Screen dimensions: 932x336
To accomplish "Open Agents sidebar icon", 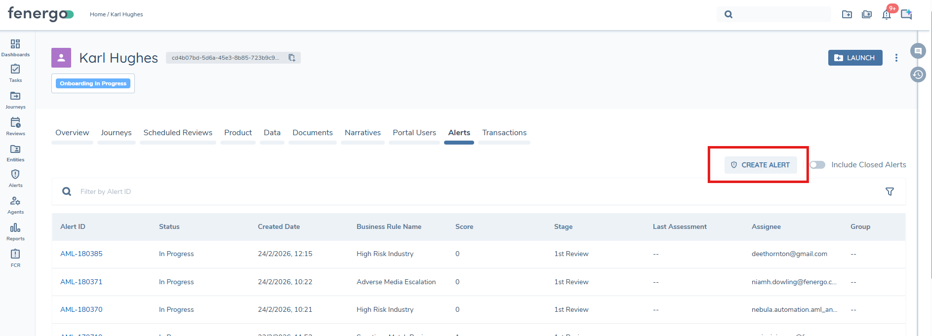I will (15, 205).
